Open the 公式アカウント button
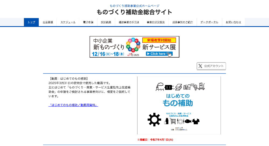 [x=211, y=66]
